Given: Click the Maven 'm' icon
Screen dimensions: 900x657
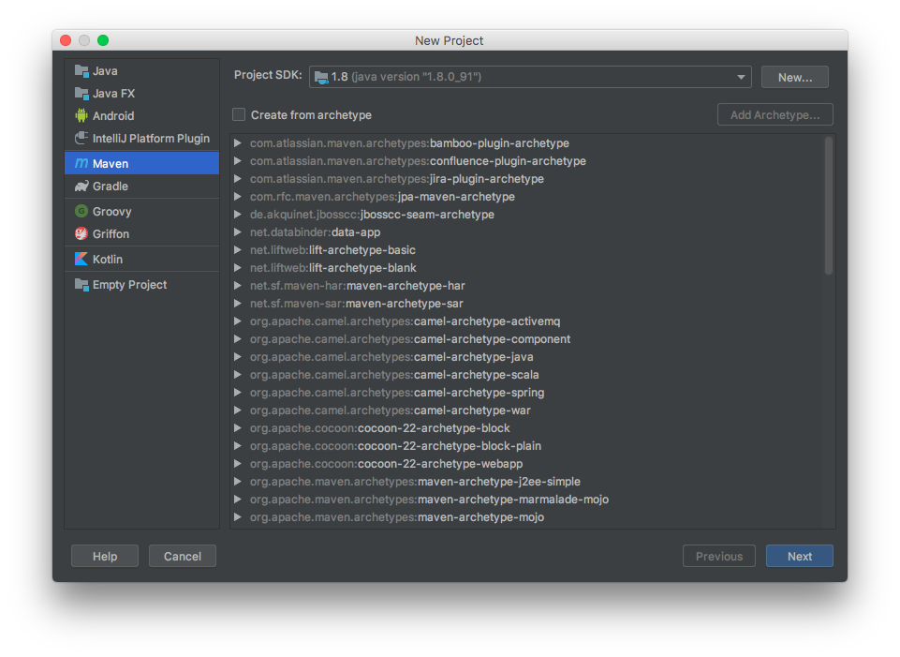Looking at the screenshot, I should click(x=81, y=164).
